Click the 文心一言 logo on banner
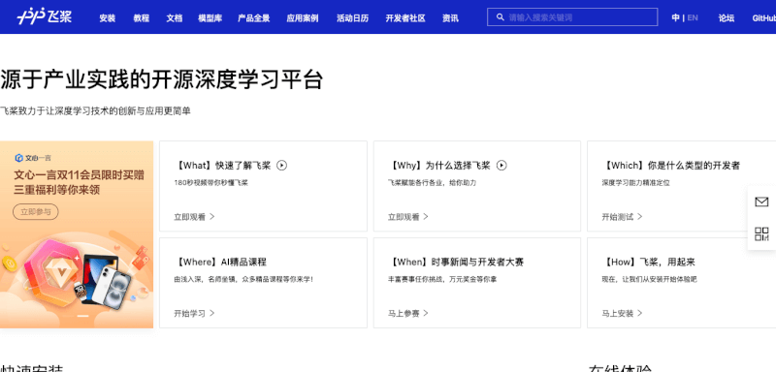 [x=33, y=158]
